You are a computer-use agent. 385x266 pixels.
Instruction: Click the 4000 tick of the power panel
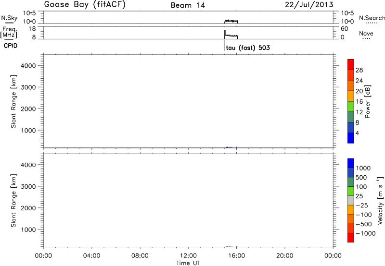pyautogui.click(x=28, y=66)
